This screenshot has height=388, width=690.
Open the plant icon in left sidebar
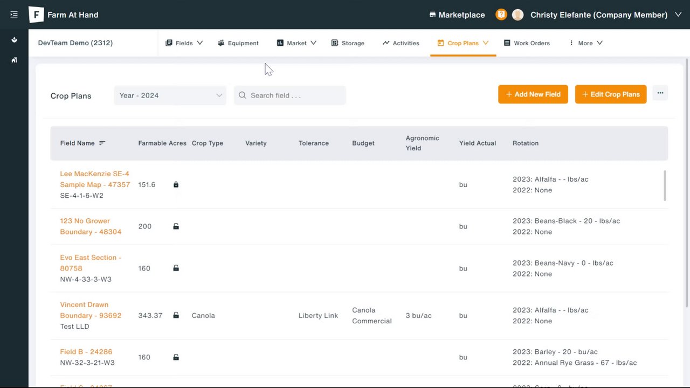click(14, 40)
